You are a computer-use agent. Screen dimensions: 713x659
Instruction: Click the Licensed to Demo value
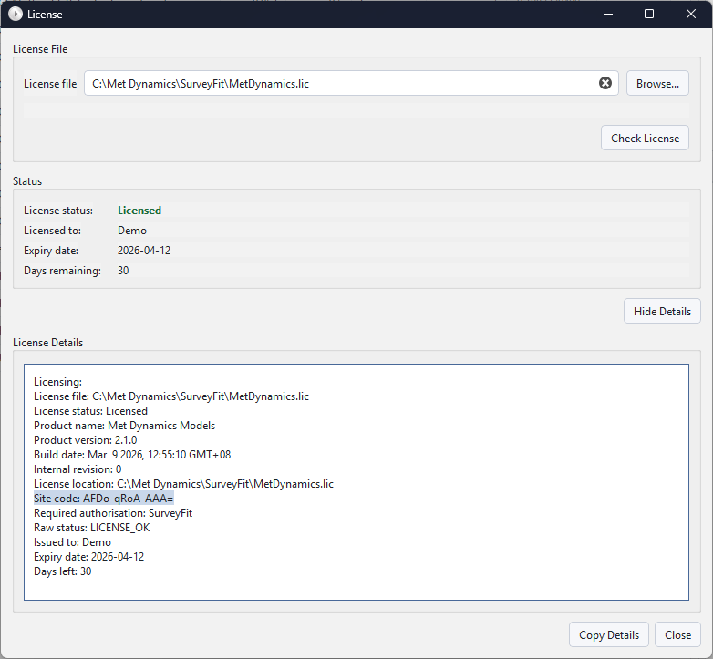[132, 231]
